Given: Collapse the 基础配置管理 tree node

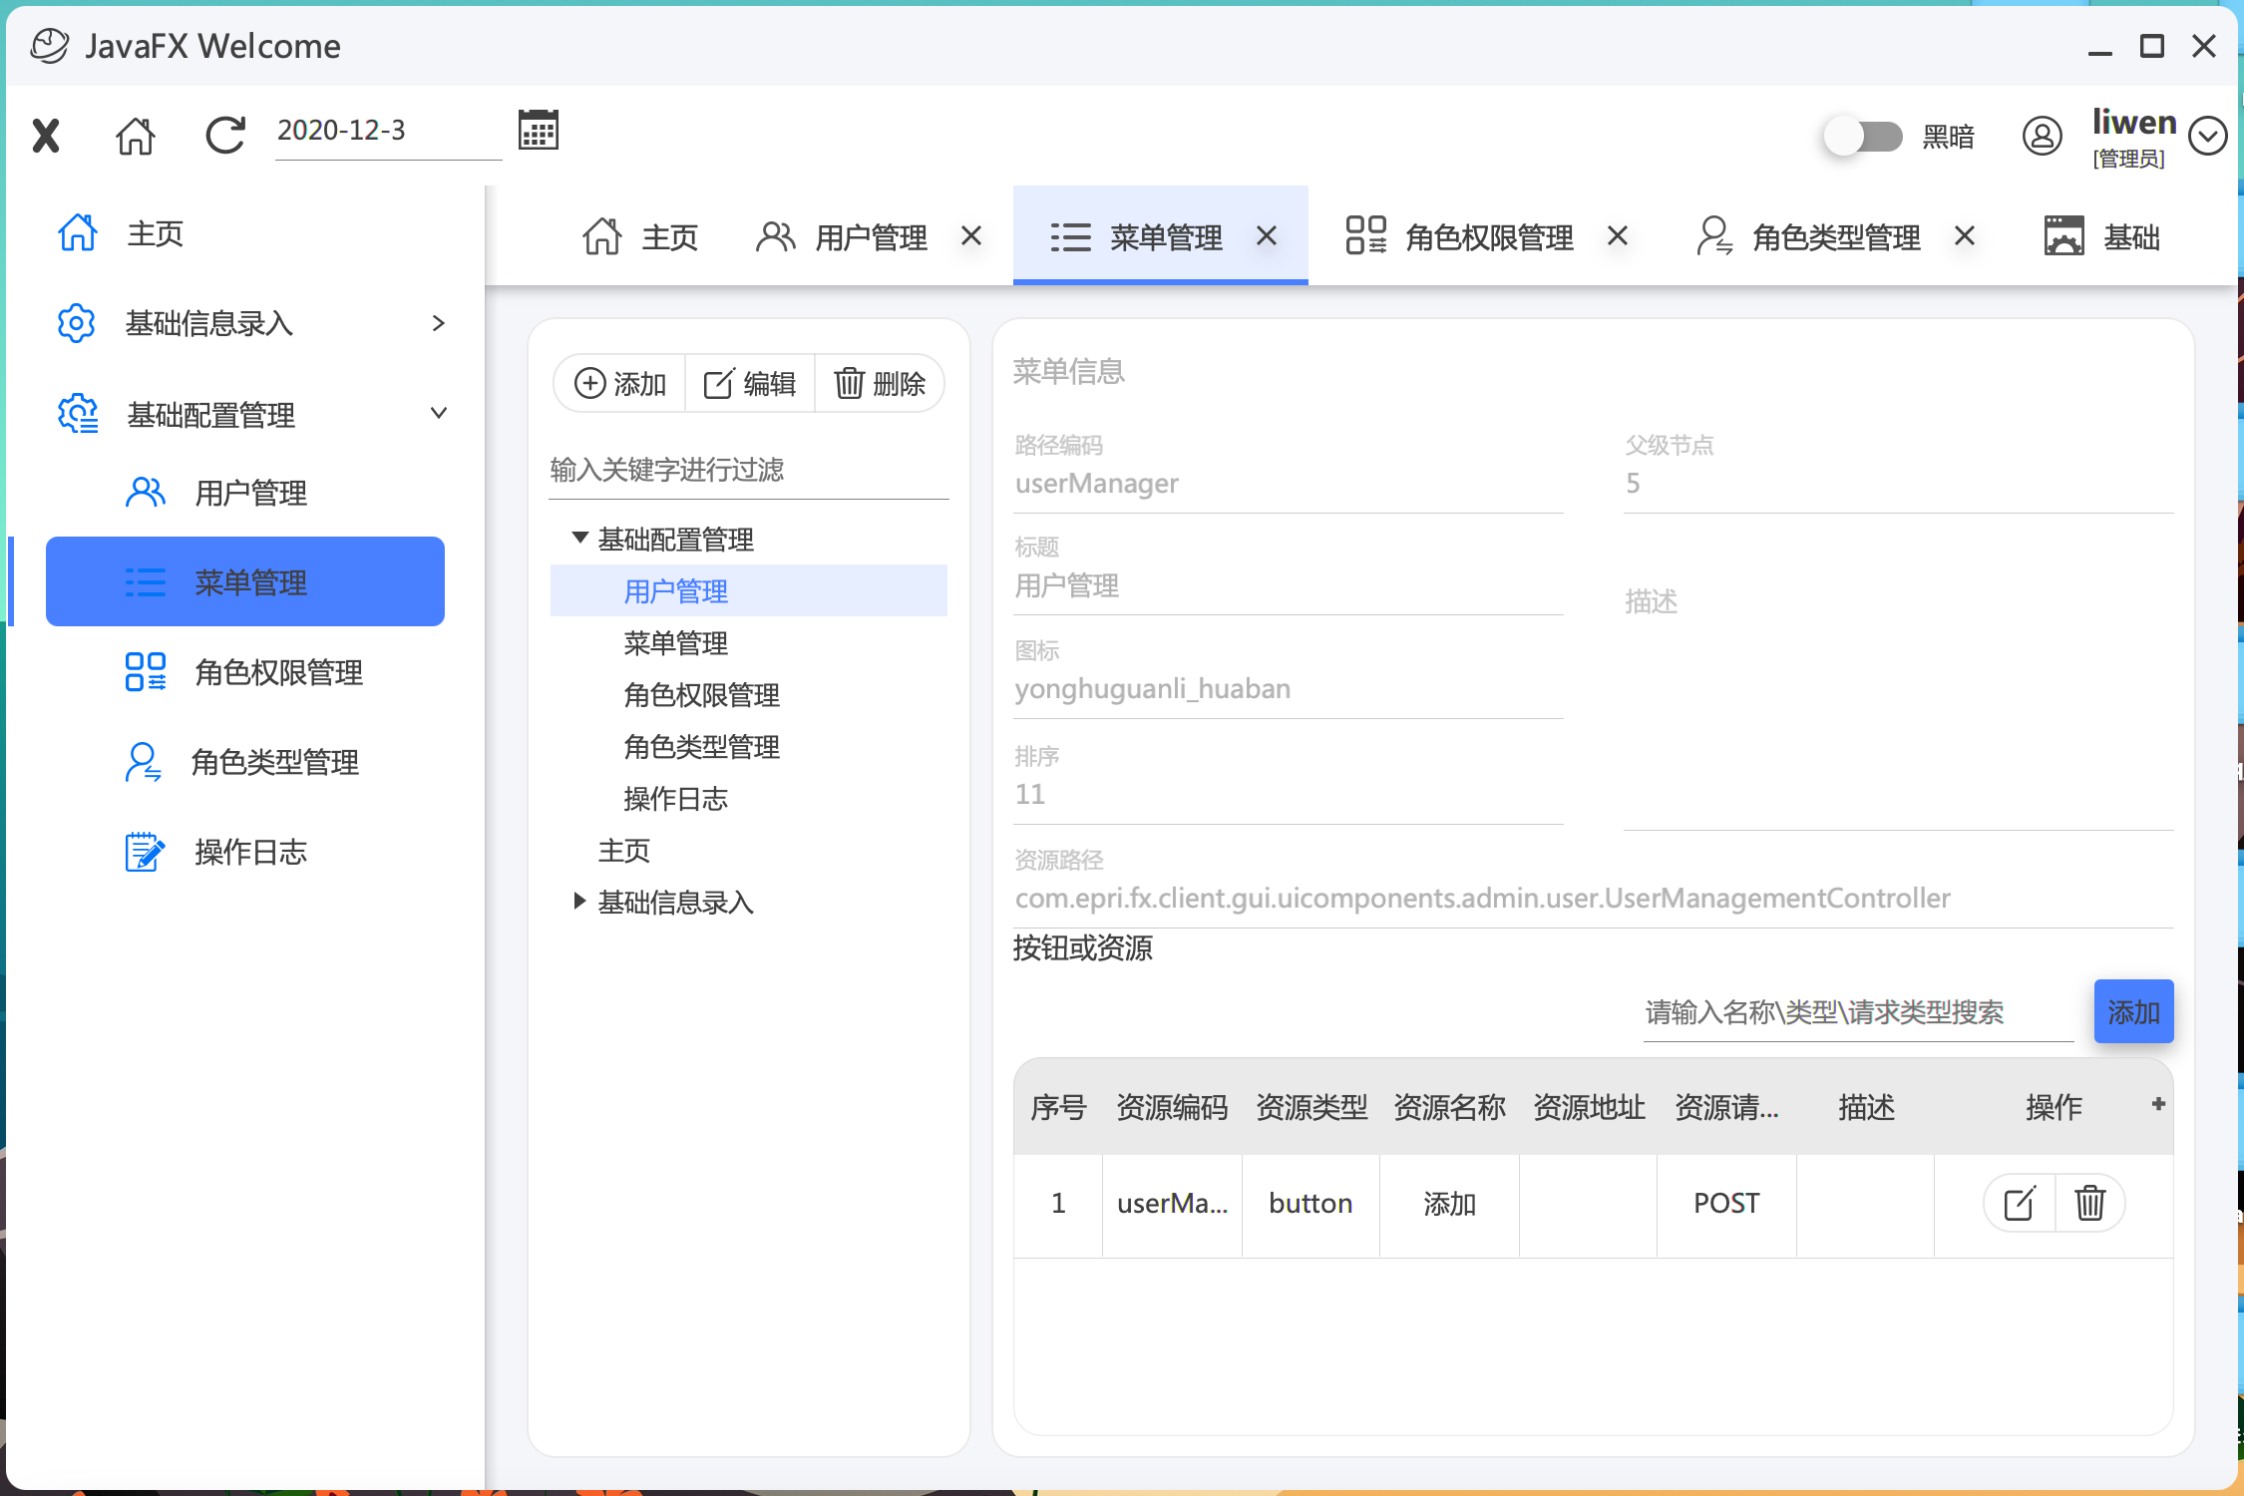Looking at the screenshot, I should (x=579, y=539).
